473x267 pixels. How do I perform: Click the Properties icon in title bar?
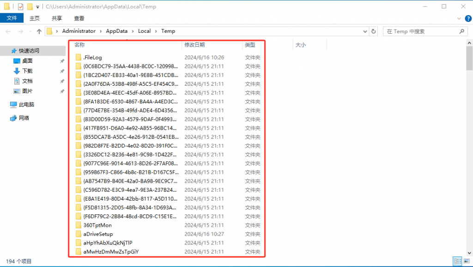[x=20, y=6]
